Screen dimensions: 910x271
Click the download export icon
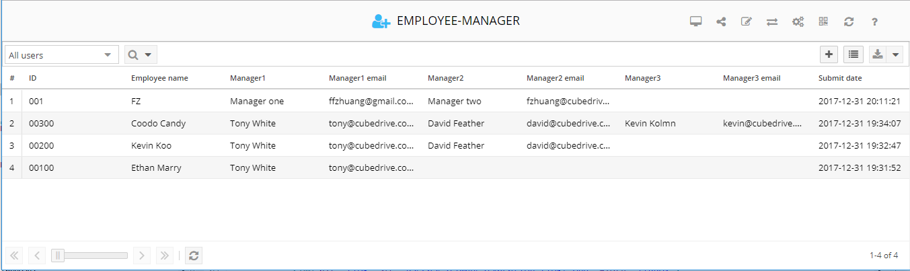coord(878,54)
